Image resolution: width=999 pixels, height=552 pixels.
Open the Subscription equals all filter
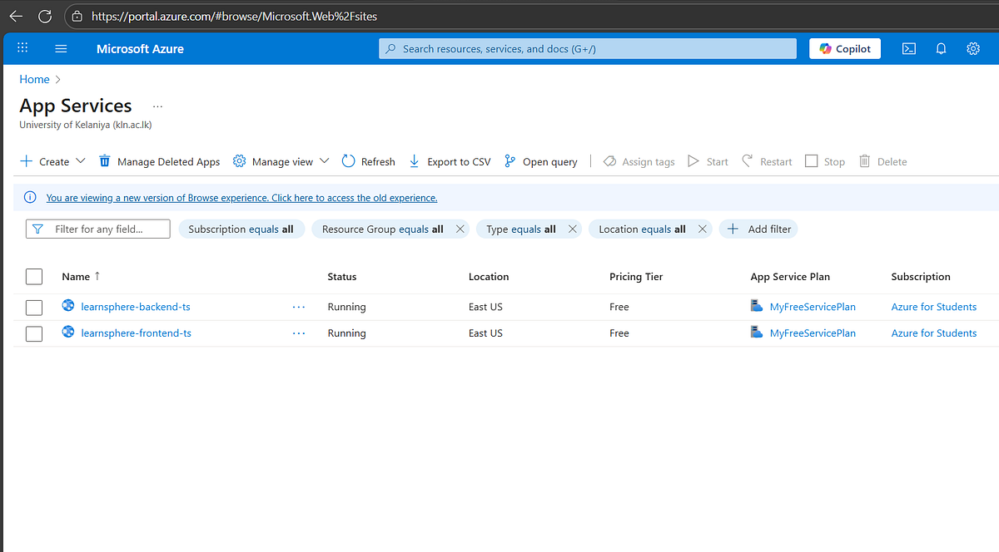pyautogui.click(x=241, y=228)
